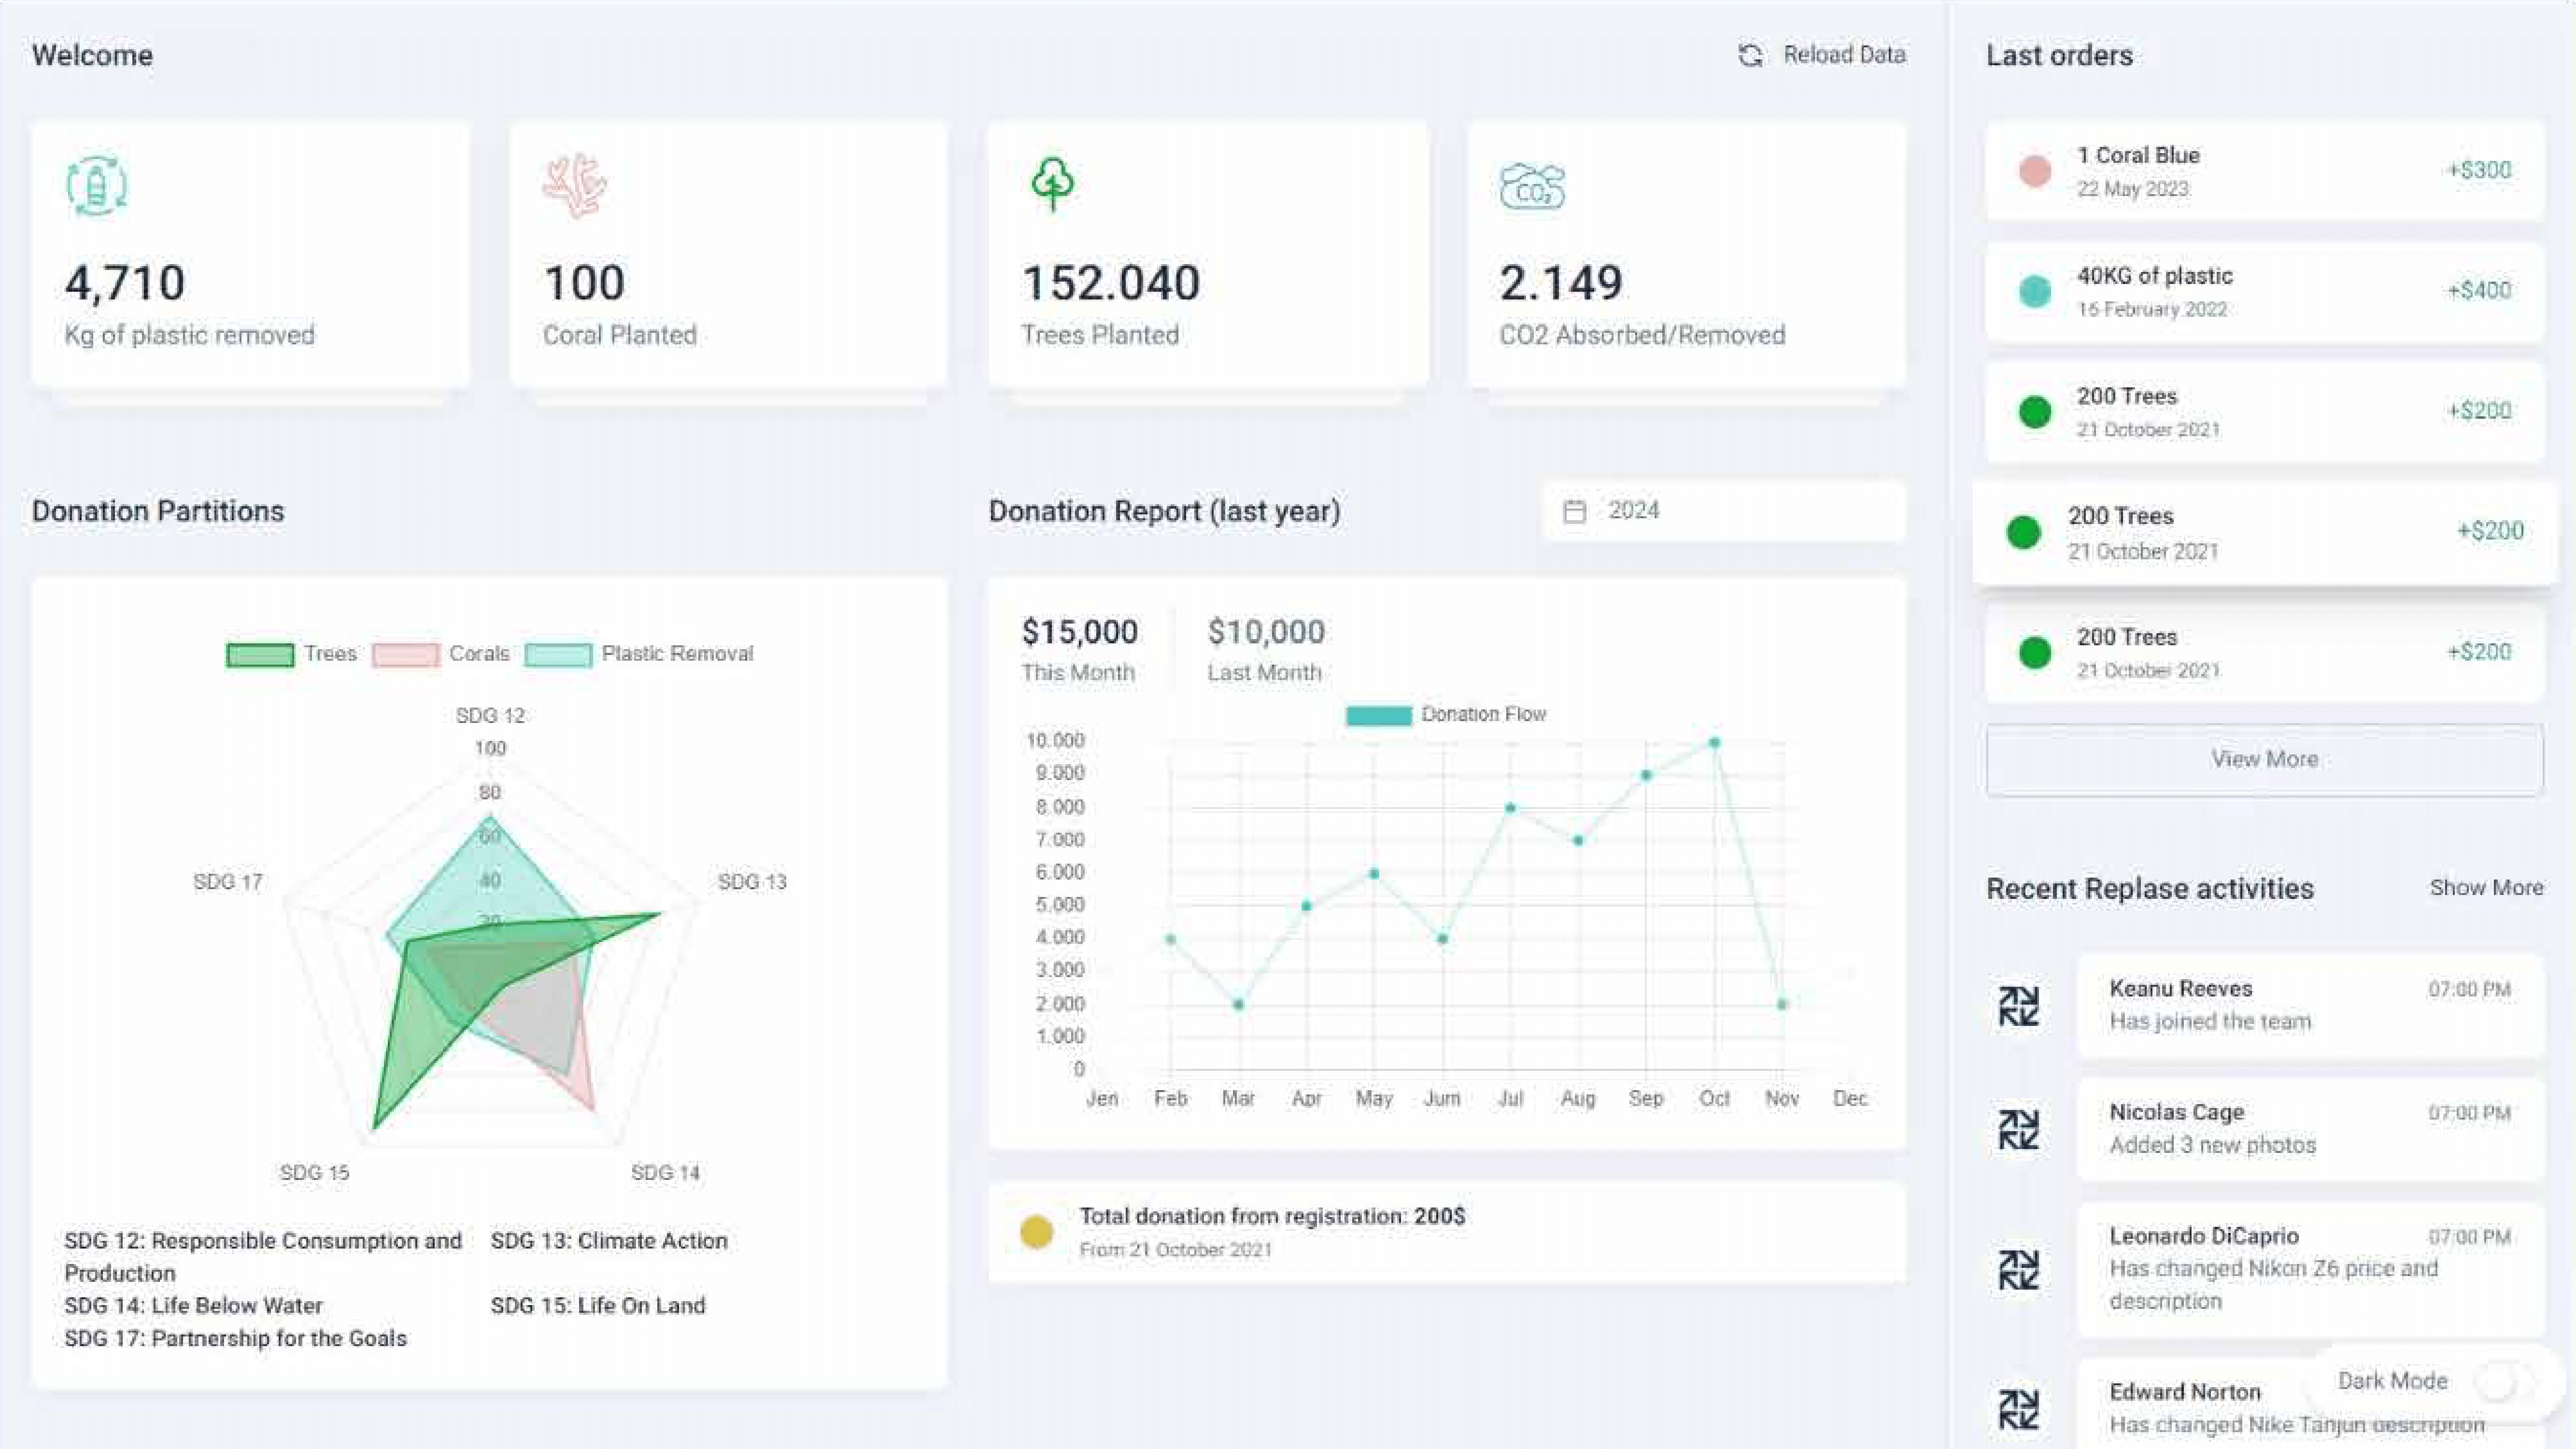Click the Replase logo beside Nicolas Cage
2576x1449 pixels.
(2018, 1130)
